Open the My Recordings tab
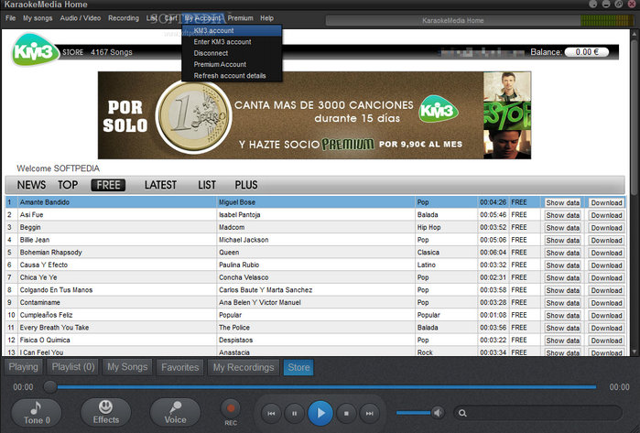This screenshot has width=640, height=433. (x=244, y=367)
